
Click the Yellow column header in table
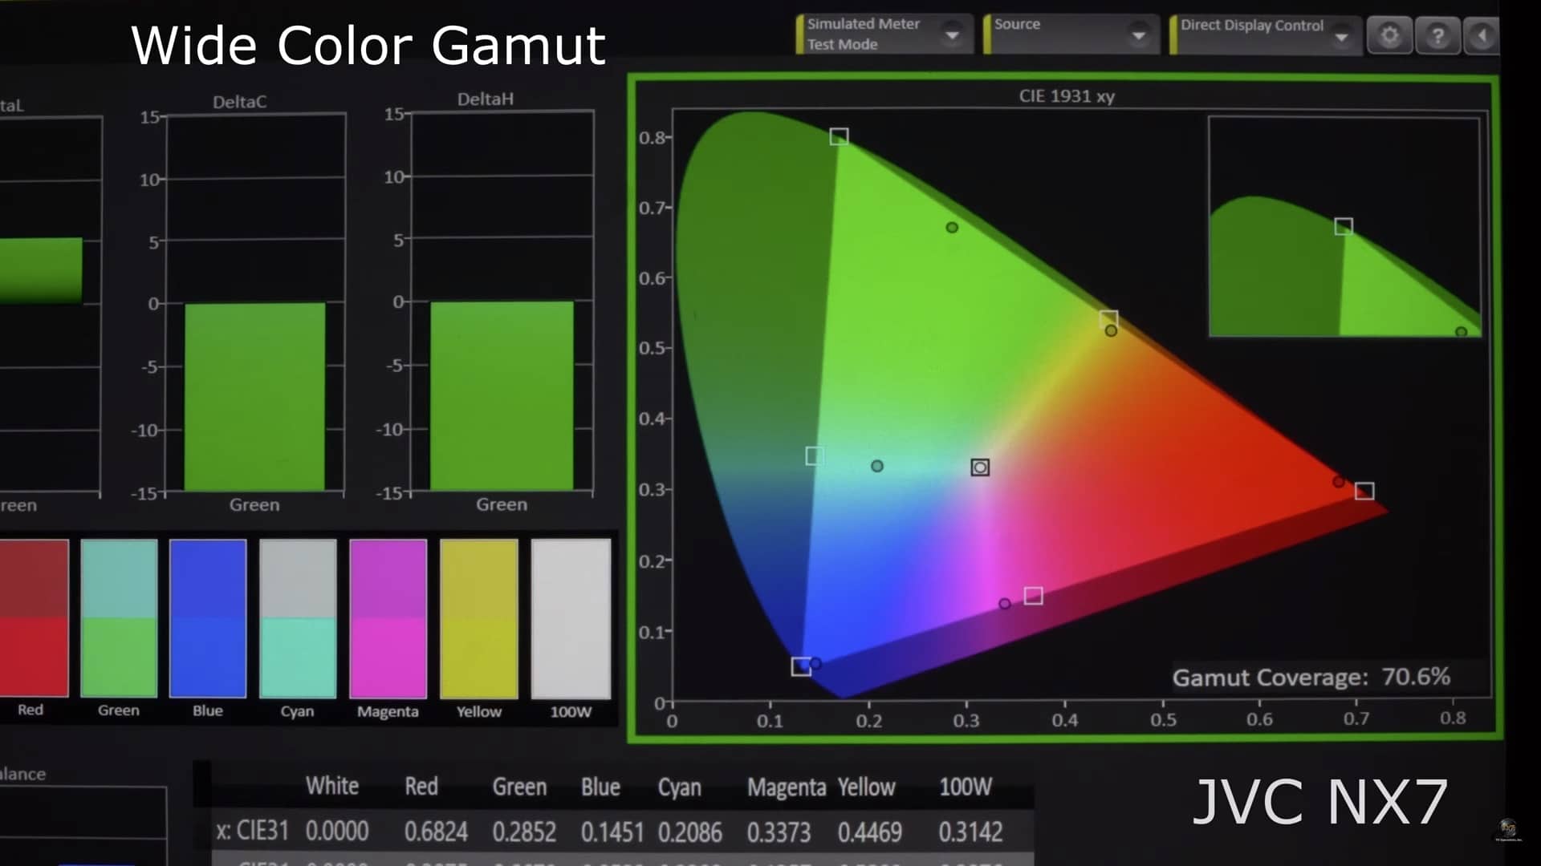click(x=867, y=787)
